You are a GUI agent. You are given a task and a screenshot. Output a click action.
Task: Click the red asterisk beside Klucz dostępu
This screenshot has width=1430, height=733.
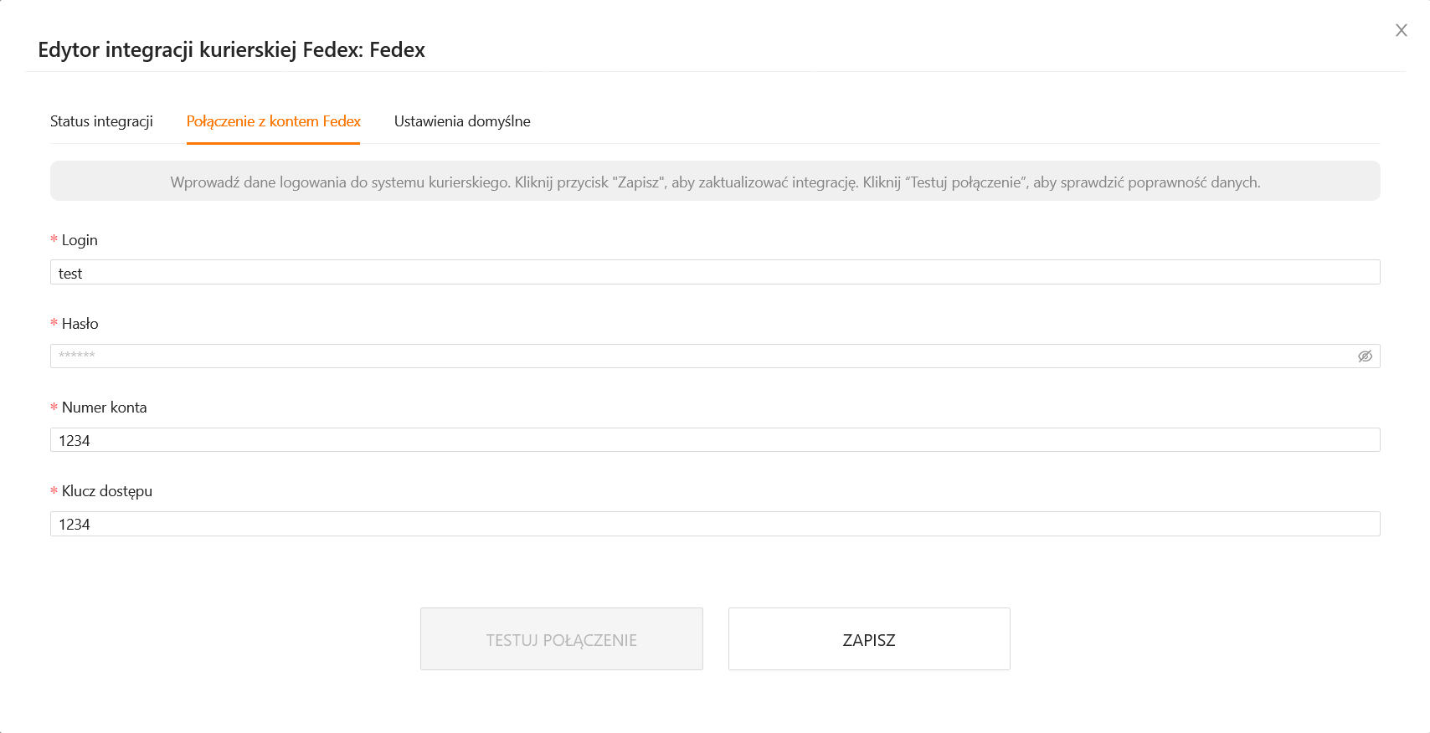coord(54,491)
